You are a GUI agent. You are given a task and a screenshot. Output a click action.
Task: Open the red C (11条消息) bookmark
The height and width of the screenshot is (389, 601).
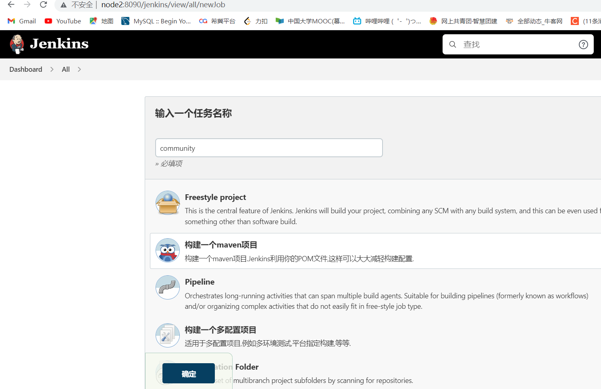click(586, 21)
